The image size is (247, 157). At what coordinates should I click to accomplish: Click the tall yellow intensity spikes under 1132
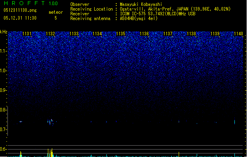click(x=50, y=153)
